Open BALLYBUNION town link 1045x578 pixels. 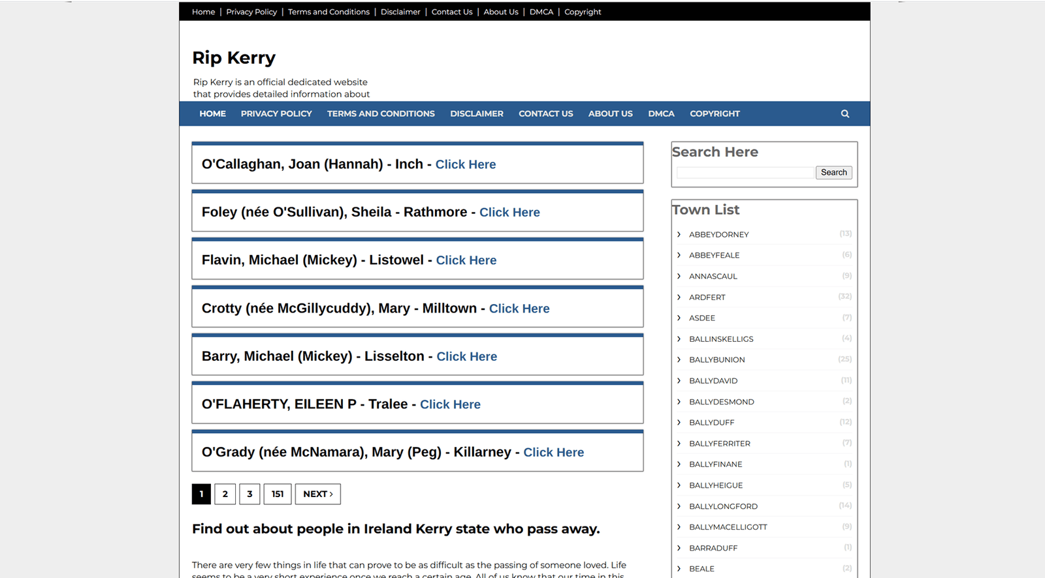pyautogui.click(x=716, y=359)
